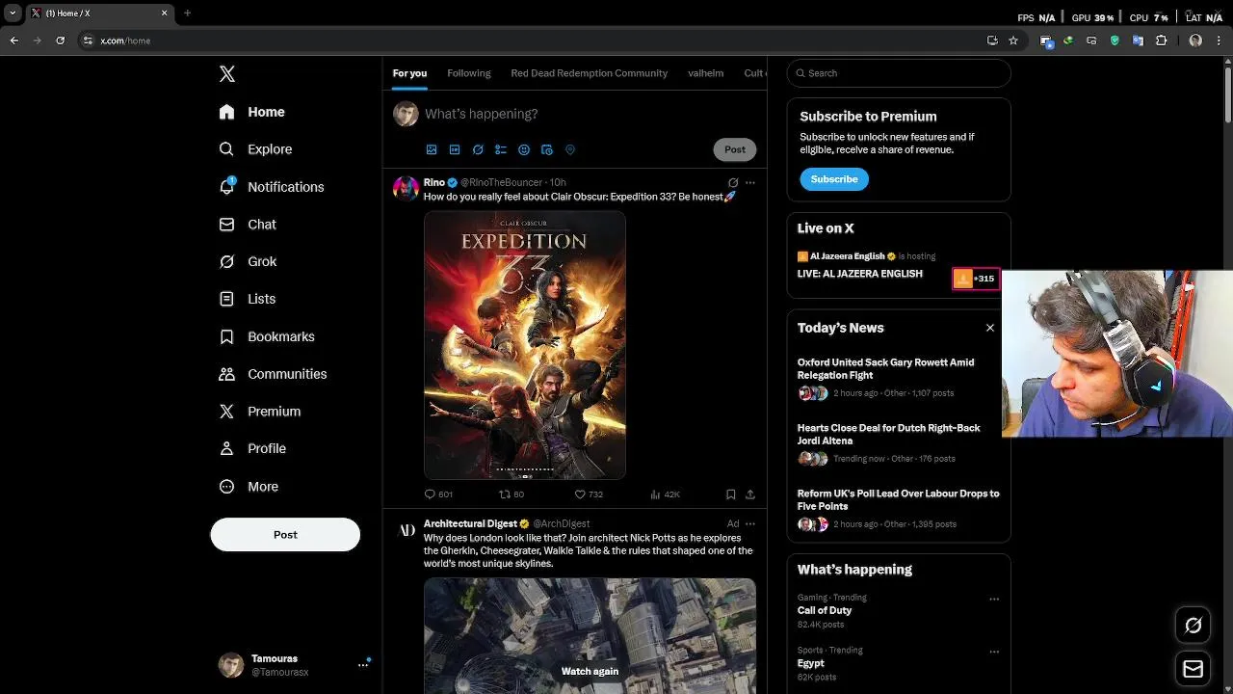The image size is (1233, 694).
Task: View analytics of Rino's post, 42K views
Action: click(665, 494)
